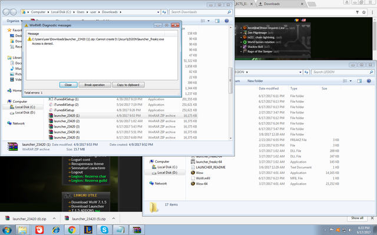Copy WinRAR error to clipboard
Screen dimensions: 377x235
point(128,85)
